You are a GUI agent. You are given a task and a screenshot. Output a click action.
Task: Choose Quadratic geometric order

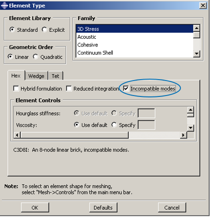35,56
